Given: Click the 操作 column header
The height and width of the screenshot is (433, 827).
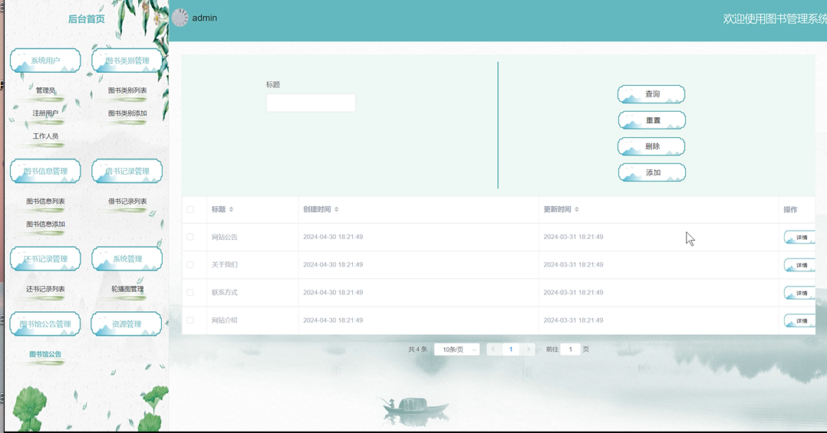Looking at the screenshot, I should tap(791, 210).
